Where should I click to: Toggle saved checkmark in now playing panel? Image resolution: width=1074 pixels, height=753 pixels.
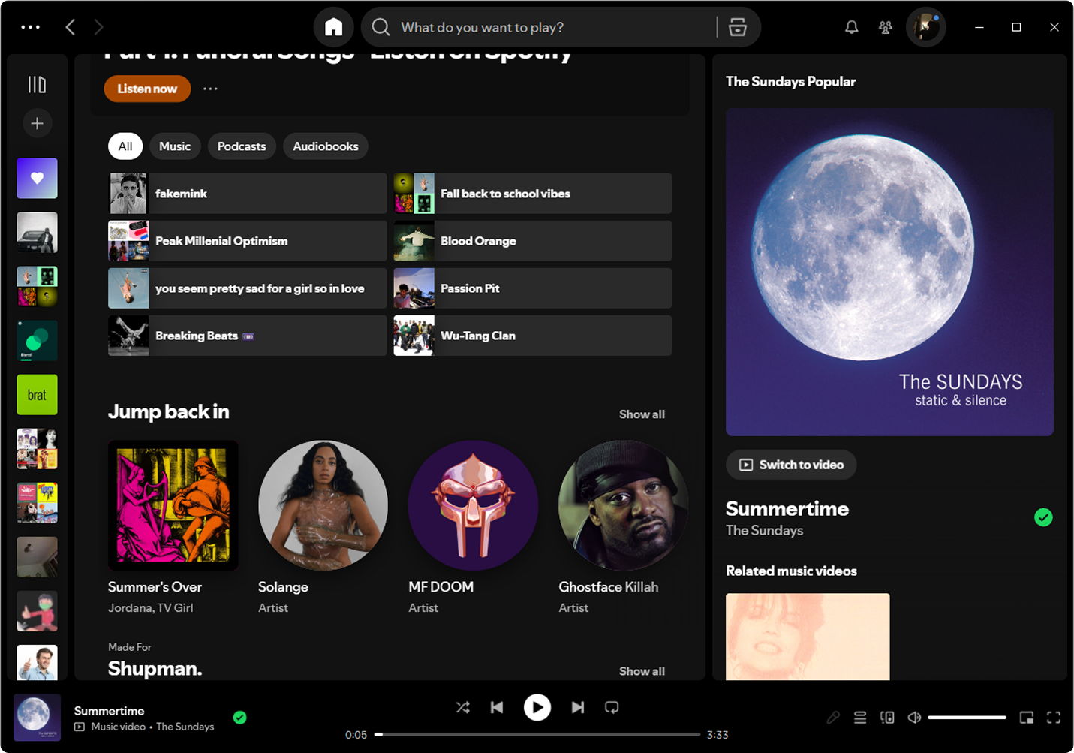tap(1043, 517)
